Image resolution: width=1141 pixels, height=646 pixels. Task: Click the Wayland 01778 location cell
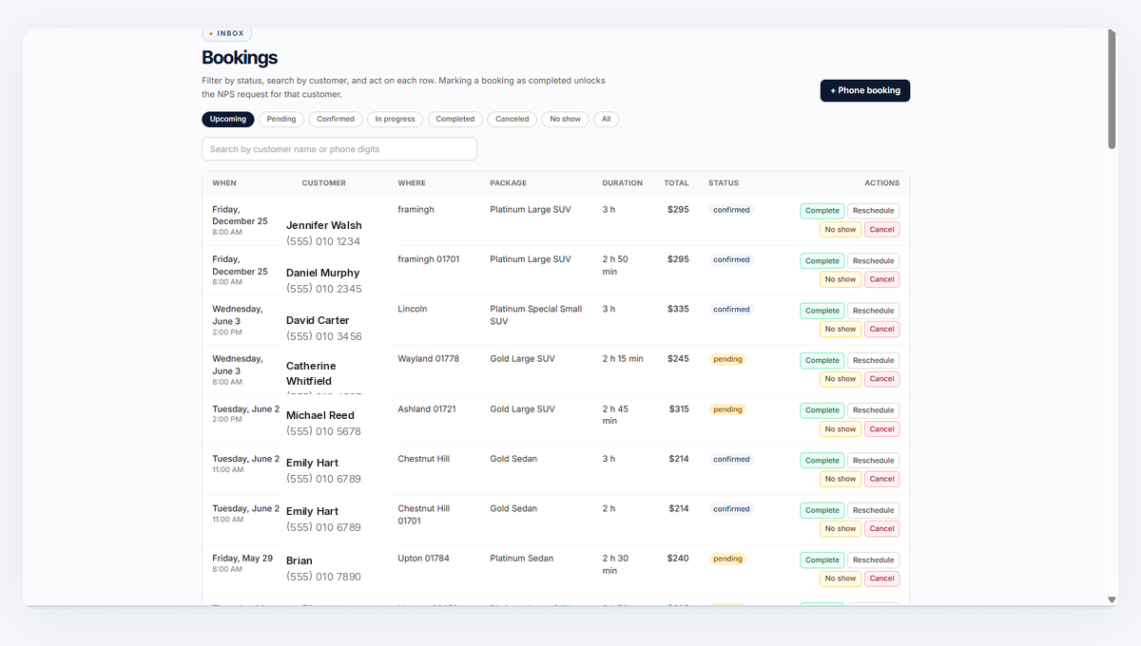pyautogui.click(x=428, y=359)
